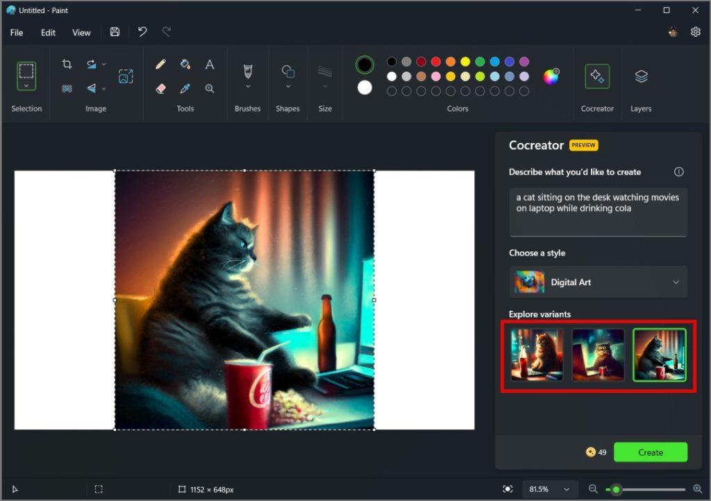Click the prompt description text box

(x=598, y=212)
